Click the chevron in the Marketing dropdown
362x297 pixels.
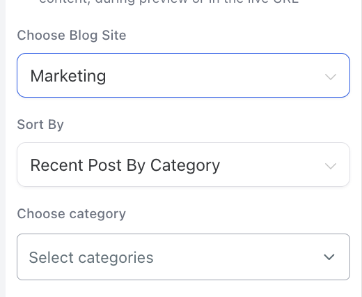coord(331,77)
